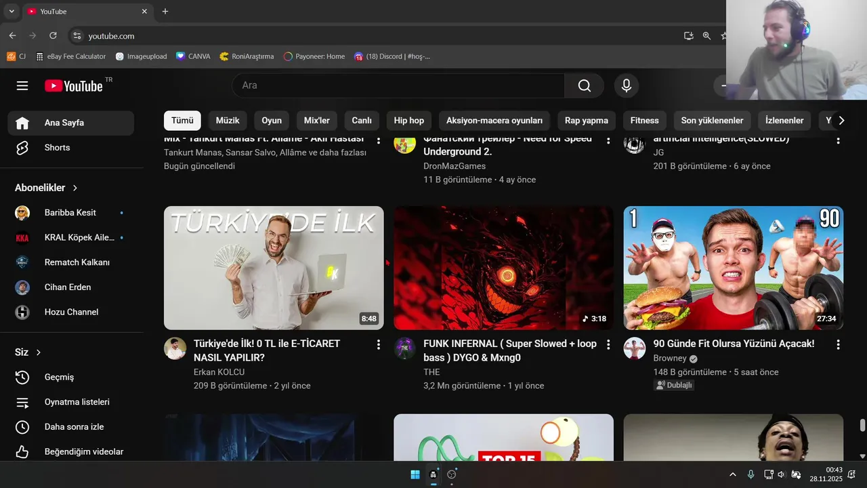Open options menu for Tankurt Manas mix
The image size is (867, 488).
[378, 140]
